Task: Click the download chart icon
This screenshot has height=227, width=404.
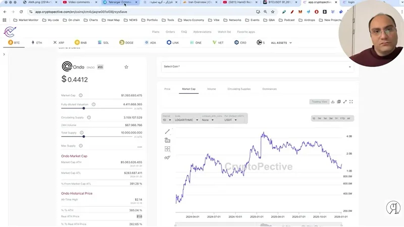Action: (x=333, y=101)
